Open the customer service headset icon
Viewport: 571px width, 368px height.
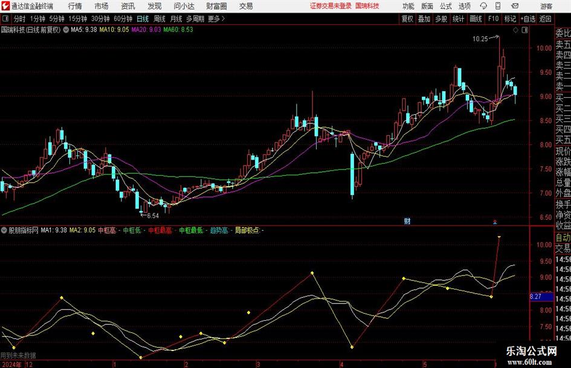tap(483, 6)
